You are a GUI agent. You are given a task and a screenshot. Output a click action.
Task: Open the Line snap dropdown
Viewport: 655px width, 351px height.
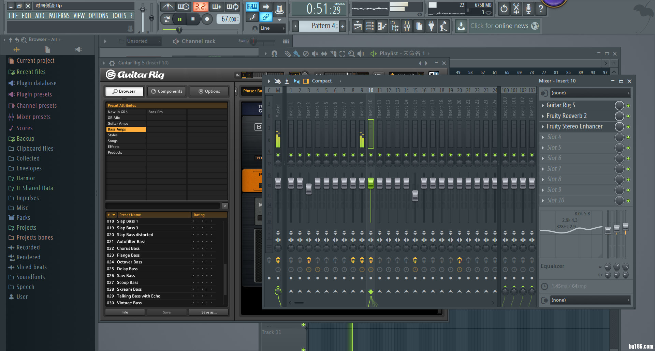tap(272, 28)
